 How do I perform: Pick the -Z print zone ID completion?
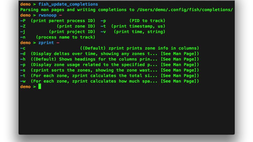(58, 26)
